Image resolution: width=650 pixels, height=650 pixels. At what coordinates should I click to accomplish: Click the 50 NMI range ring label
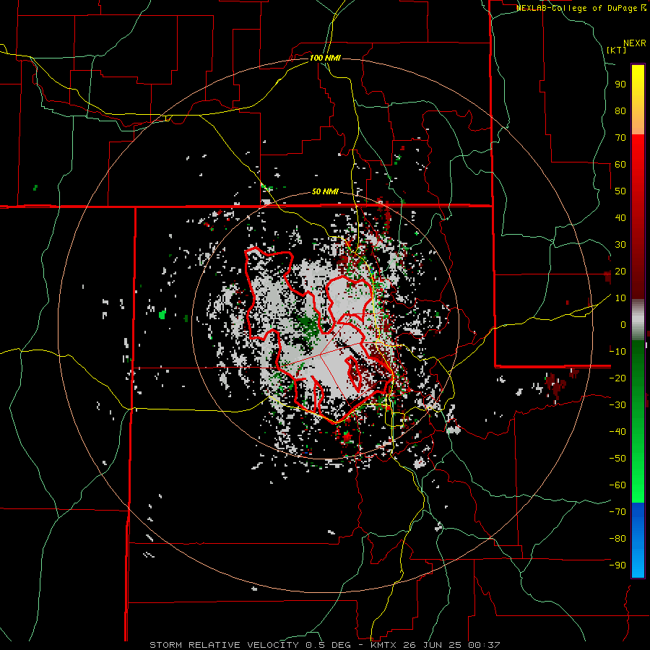pos(325,191)
